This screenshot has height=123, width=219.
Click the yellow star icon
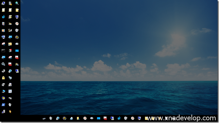(x=10, y=111)
